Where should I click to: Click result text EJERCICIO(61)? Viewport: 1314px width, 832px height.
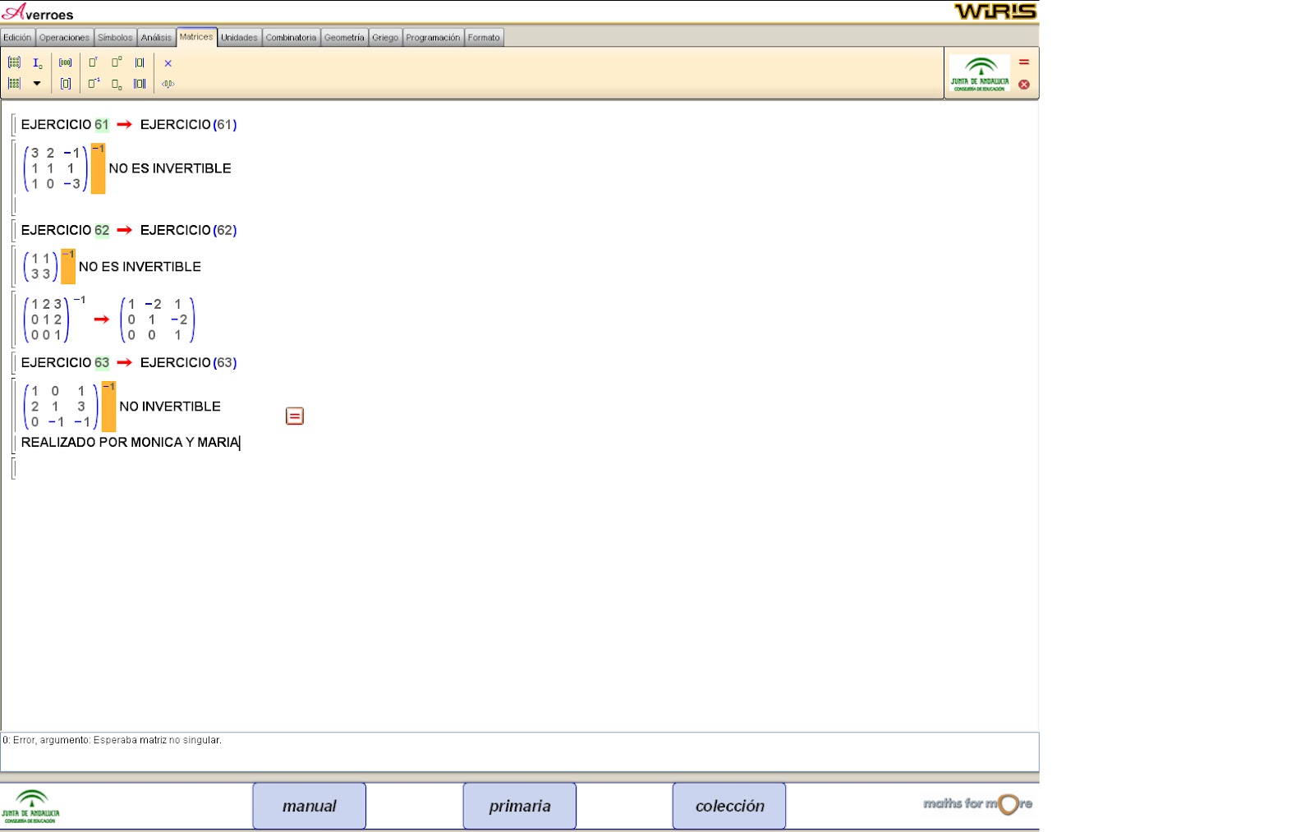(188, 125)
